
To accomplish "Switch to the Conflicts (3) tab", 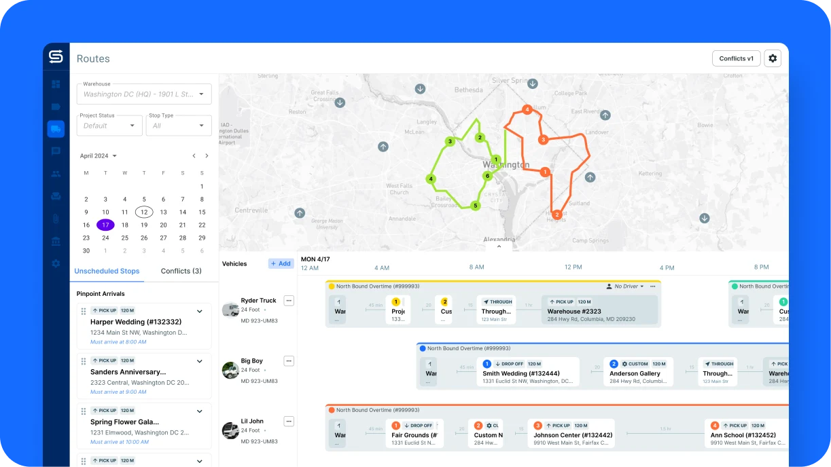I will [x=181, y=271].
